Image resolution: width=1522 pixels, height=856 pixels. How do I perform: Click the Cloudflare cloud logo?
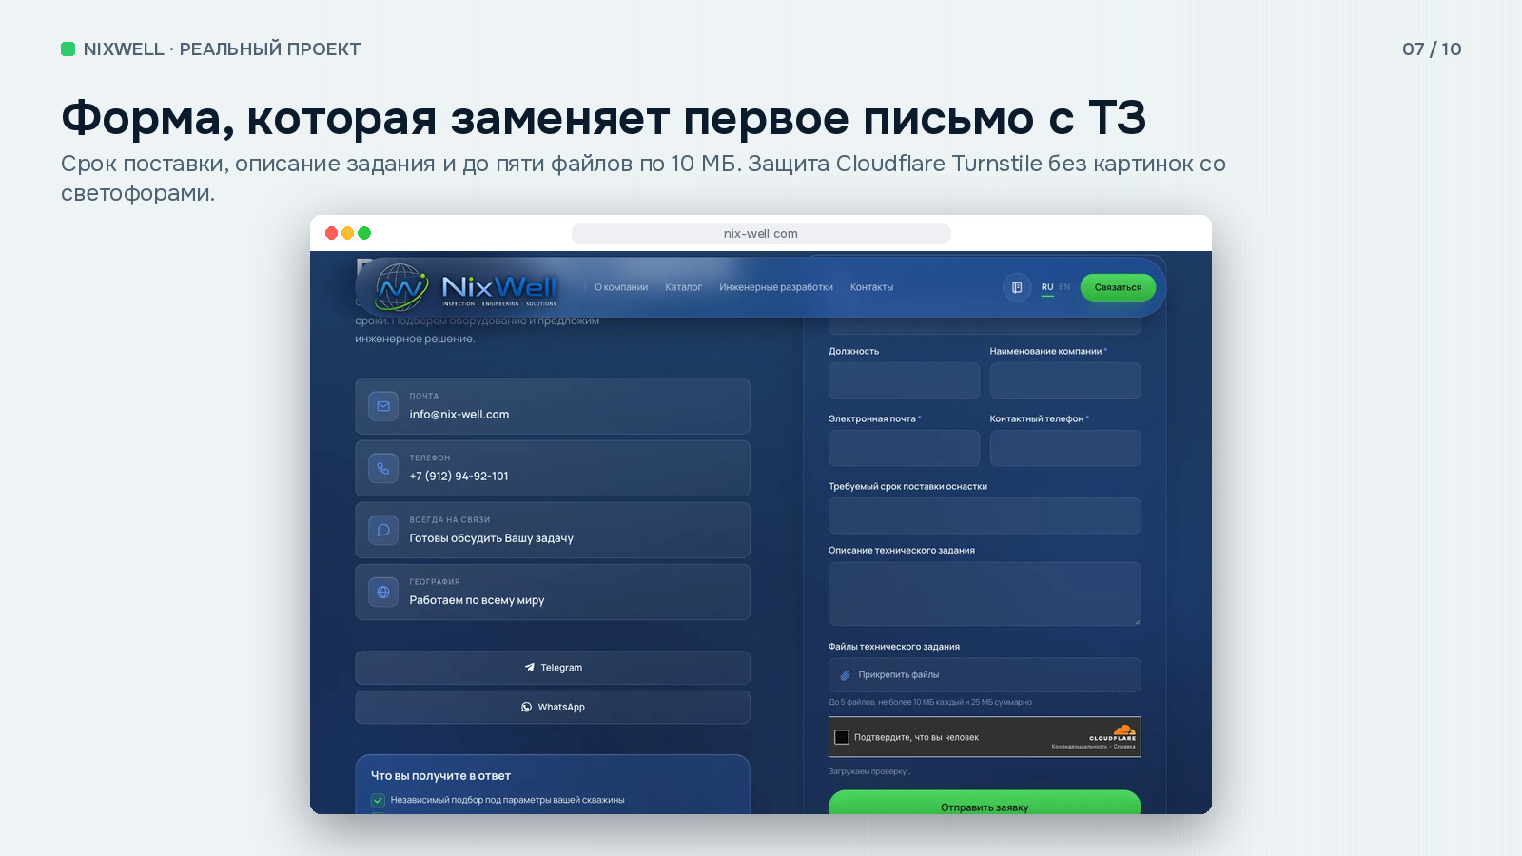click(1124, 730)
